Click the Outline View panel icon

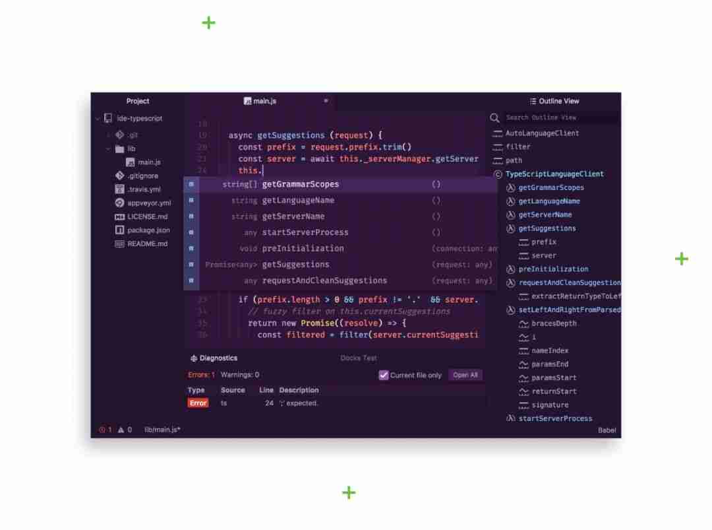(x=533, y=101)
